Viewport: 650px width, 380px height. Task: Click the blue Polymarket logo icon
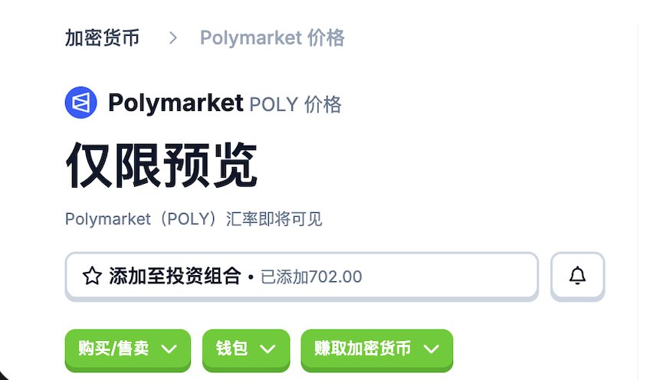tap(80, 103)
